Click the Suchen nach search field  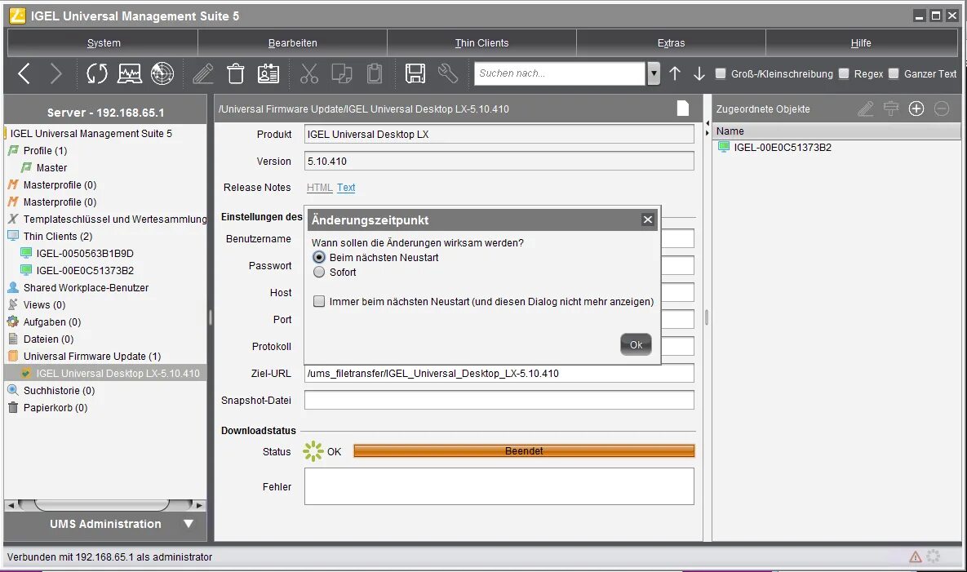tap(560, 73)
